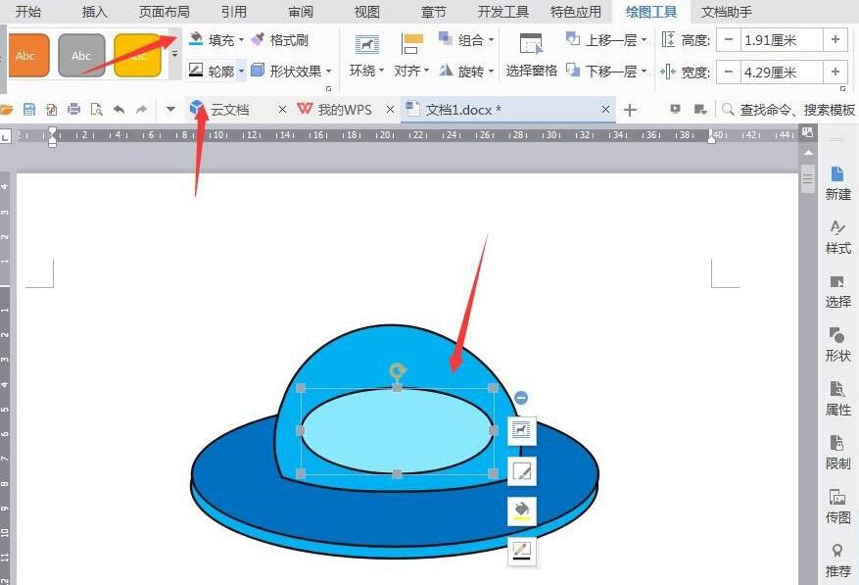Apply the yellow Abc shape style
This screenshot has width=859, height=585.
pos(137,56)
